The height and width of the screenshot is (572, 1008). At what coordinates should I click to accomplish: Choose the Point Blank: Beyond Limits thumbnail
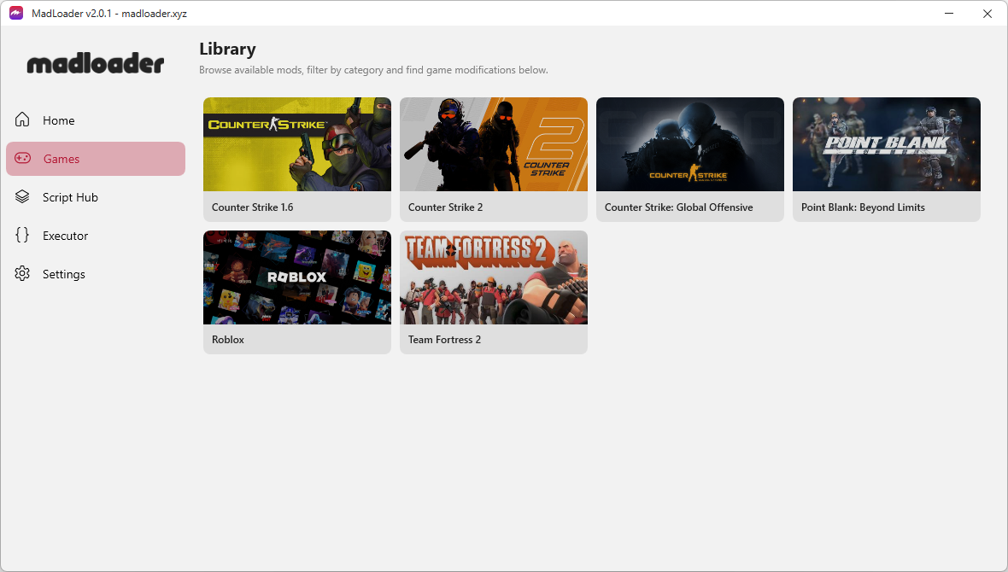coord(887,144)
